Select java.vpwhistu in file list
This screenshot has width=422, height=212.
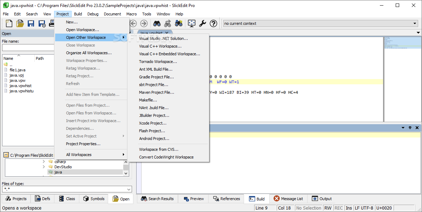[x=21, y=91]
